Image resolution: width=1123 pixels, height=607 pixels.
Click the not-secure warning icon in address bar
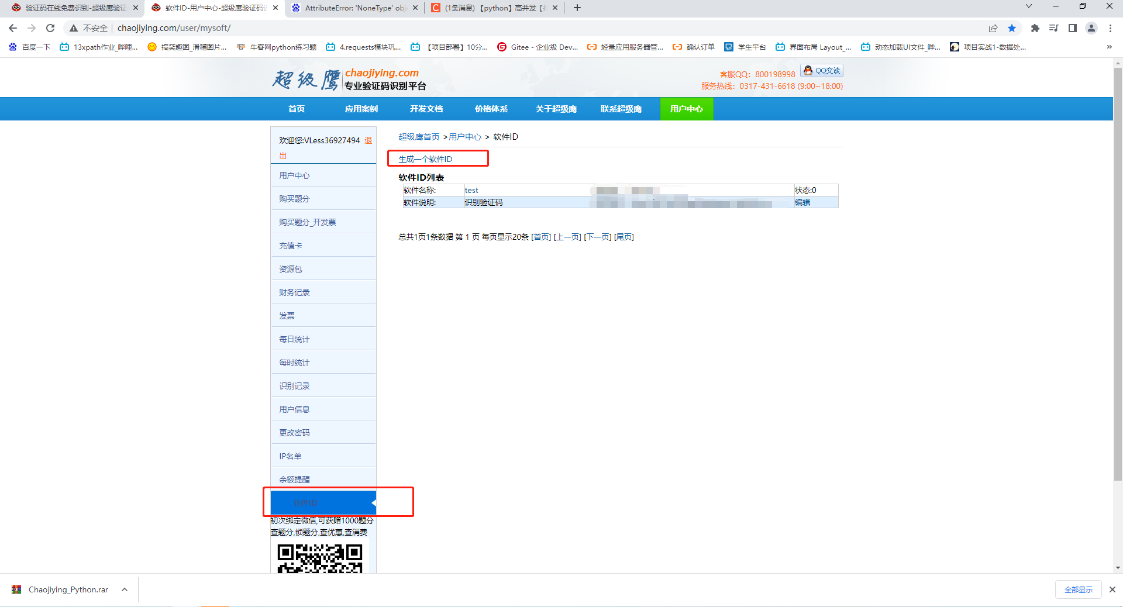click(x=74, y=28)
